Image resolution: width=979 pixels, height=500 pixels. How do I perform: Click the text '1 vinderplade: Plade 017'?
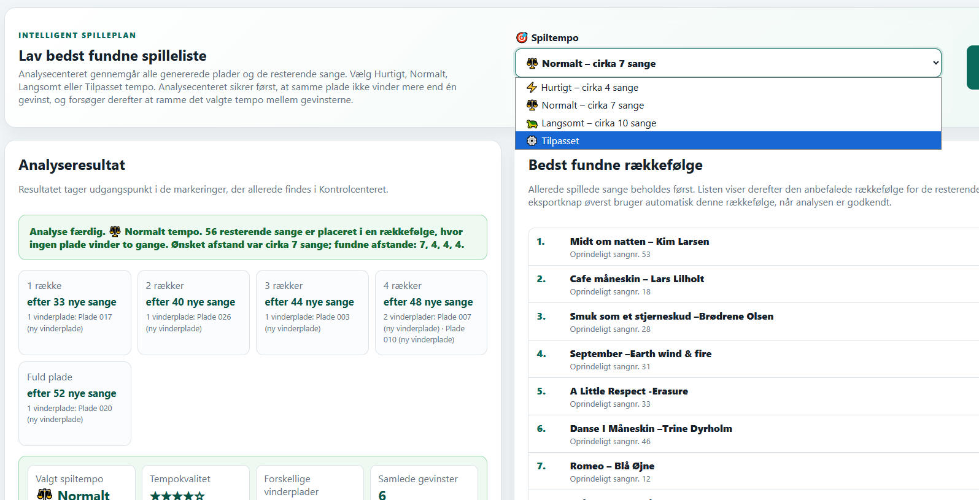pyautogui.click(x=69, y=317)
